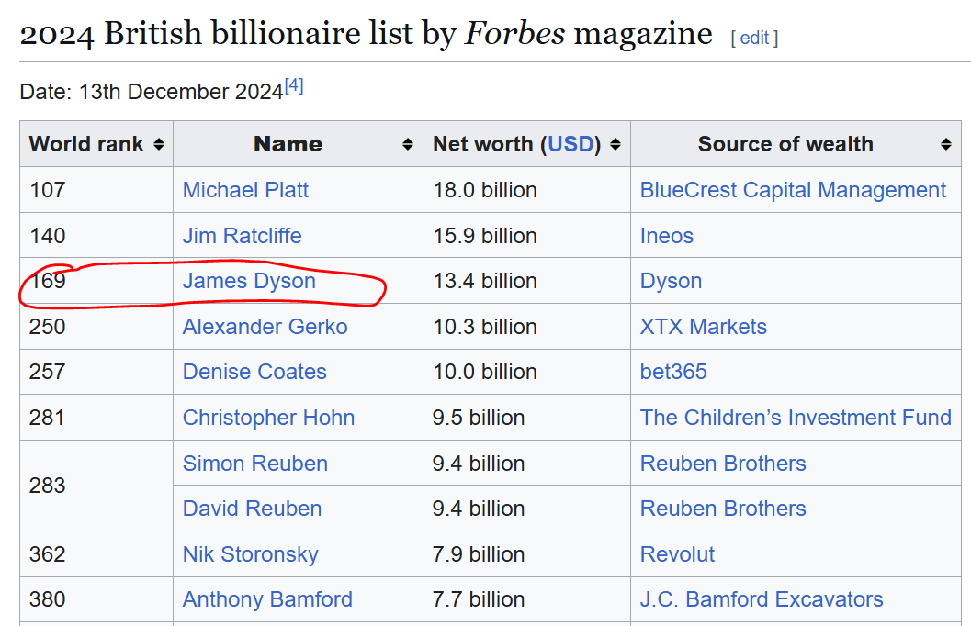Open Denise Coates article
The height and width of the screenshot is (626, 971).
254,372
